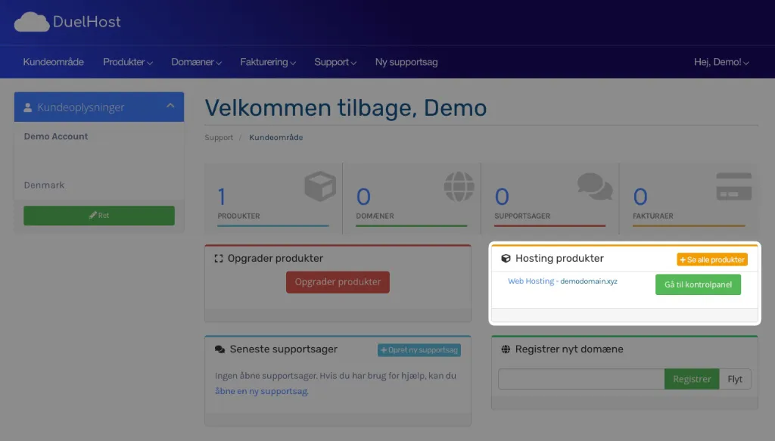Screen dimensions: 775x441
Task: Click the globe icon on Domæner tile
Action: click(459, 187)
